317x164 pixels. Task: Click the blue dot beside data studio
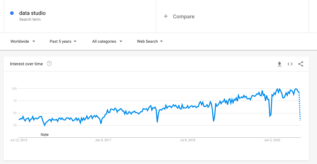(12, 13)
